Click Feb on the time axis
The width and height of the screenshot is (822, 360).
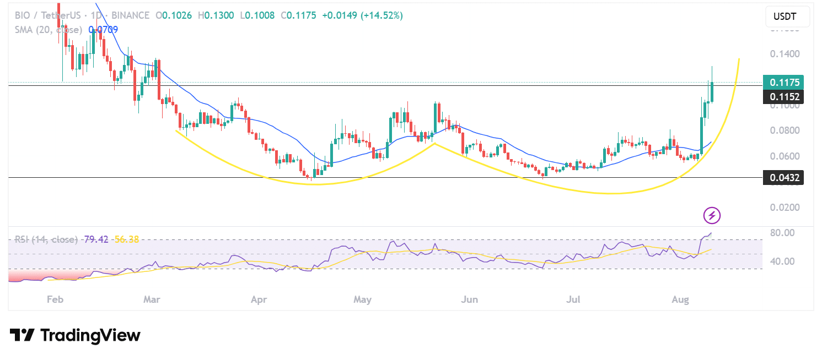coord(54,299)
